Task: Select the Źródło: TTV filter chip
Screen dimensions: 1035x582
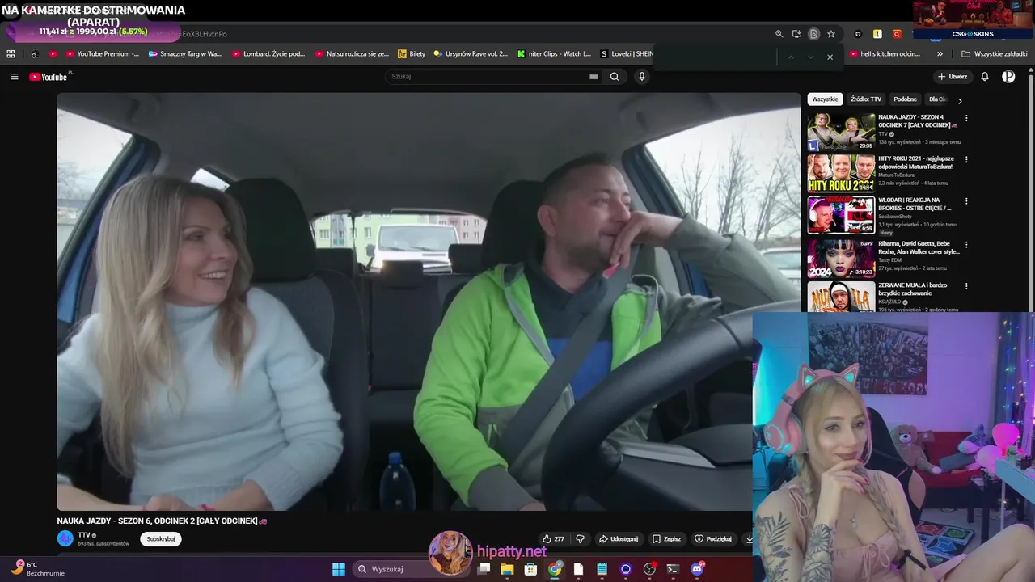Action: coord(866,99)
